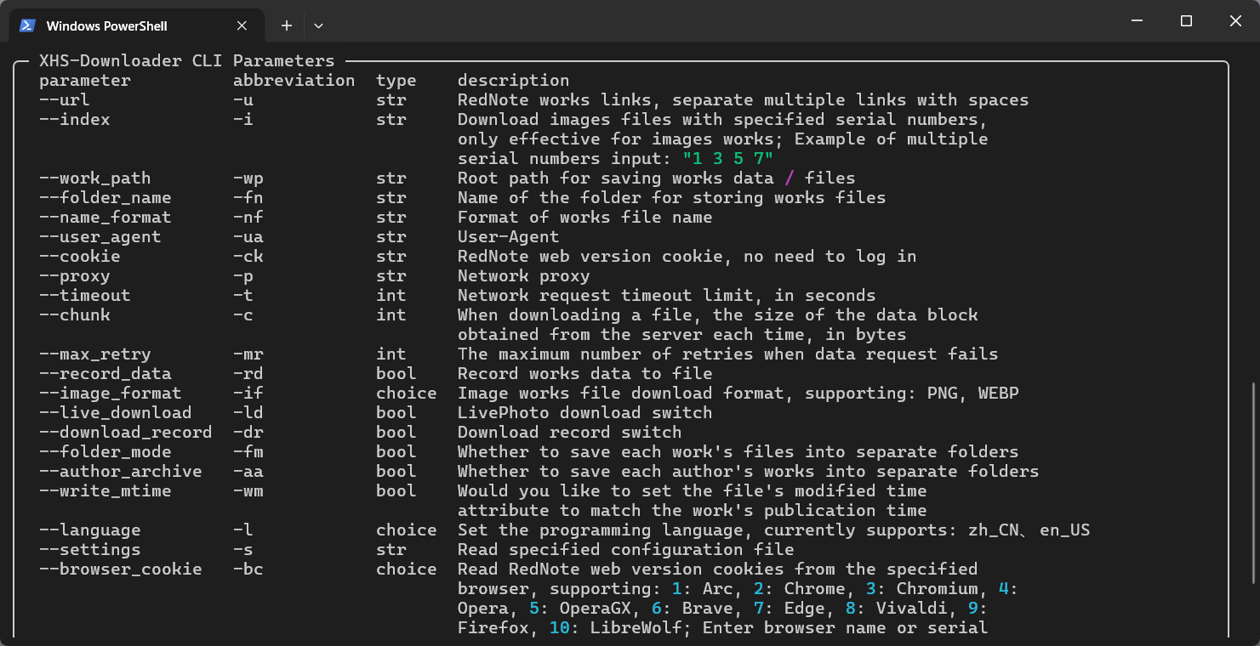Click the green "1 3 5 7" example string

[x=727, y=159]
